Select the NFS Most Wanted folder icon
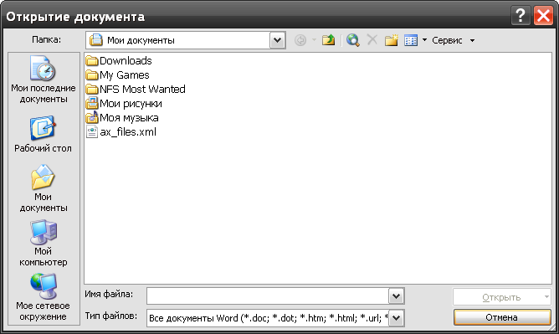This screenshot has height=334, width=559. (92, 89)
